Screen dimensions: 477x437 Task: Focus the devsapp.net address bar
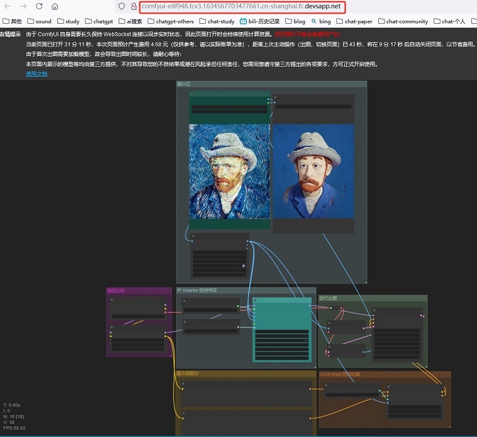(x=242, y=6)
